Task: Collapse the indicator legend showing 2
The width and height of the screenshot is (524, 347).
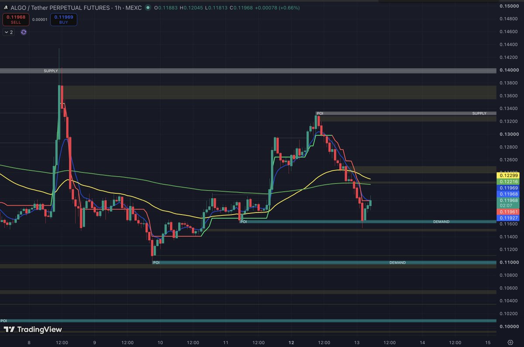Action: tap(9, 32)
